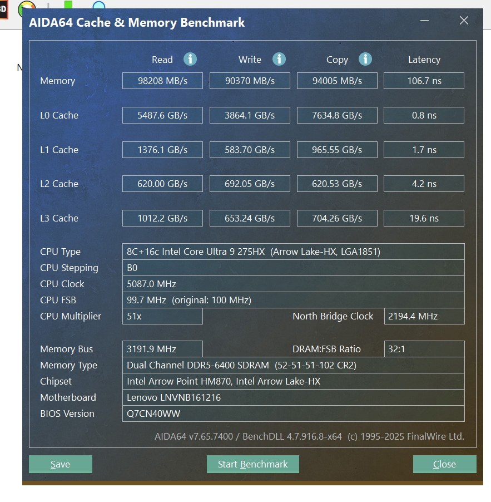Viewport: 491px width, 502px height.
Task: Click AIDA64 version copyright footer text
Action: click(x=309, y=436)
